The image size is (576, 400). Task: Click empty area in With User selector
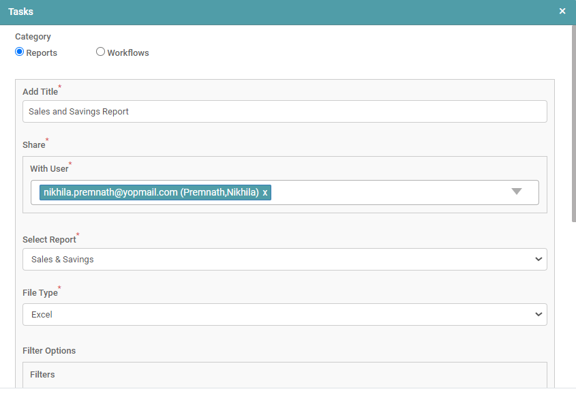(389, 193)
